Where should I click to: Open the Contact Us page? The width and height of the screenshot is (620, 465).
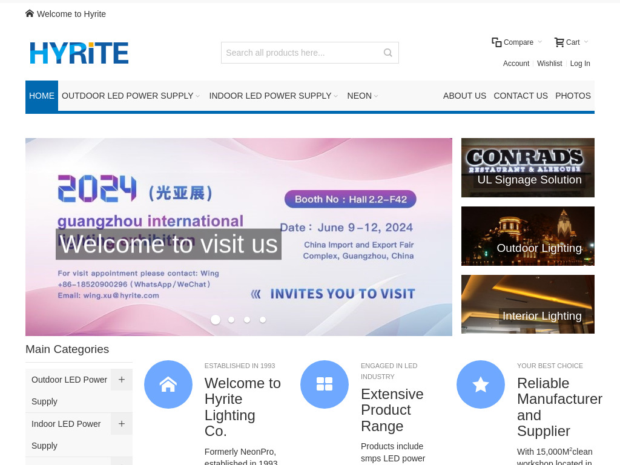click(x=521, y=96)
